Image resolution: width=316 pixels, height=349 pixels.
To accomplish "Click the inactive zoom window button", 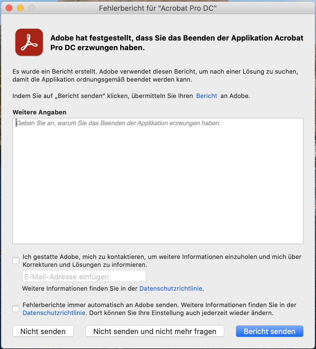I will 31,8.
